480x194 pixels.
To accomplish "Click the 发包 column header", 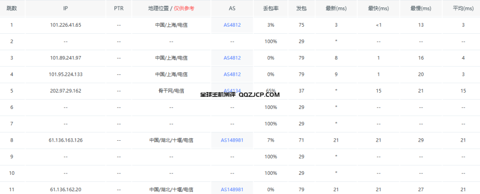I will coord(301,8).
